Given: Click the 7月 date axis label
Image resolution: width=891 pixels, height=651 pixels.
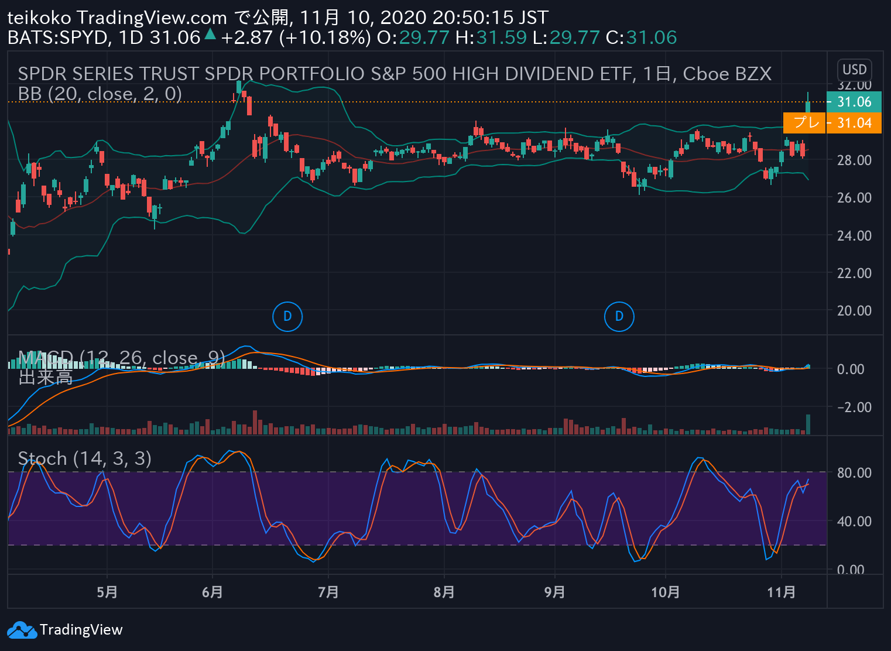Looking at the screenshot, I should point(328,592).
